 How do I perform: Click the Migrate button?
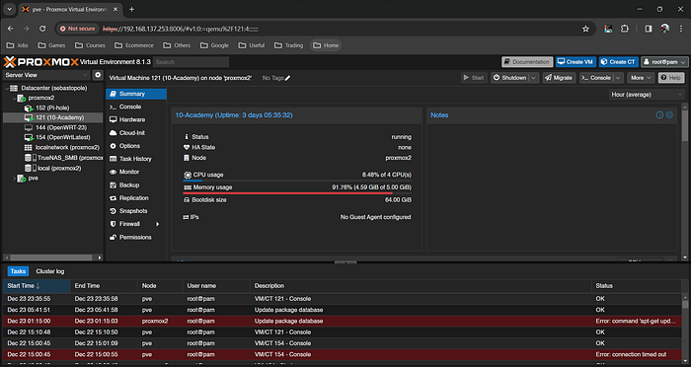click(559, 78)
